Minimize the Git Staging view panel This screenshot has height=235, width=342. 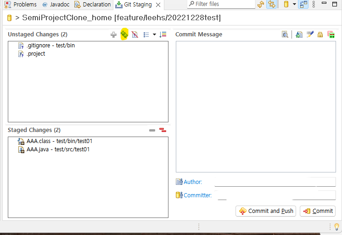coord(324,3)
